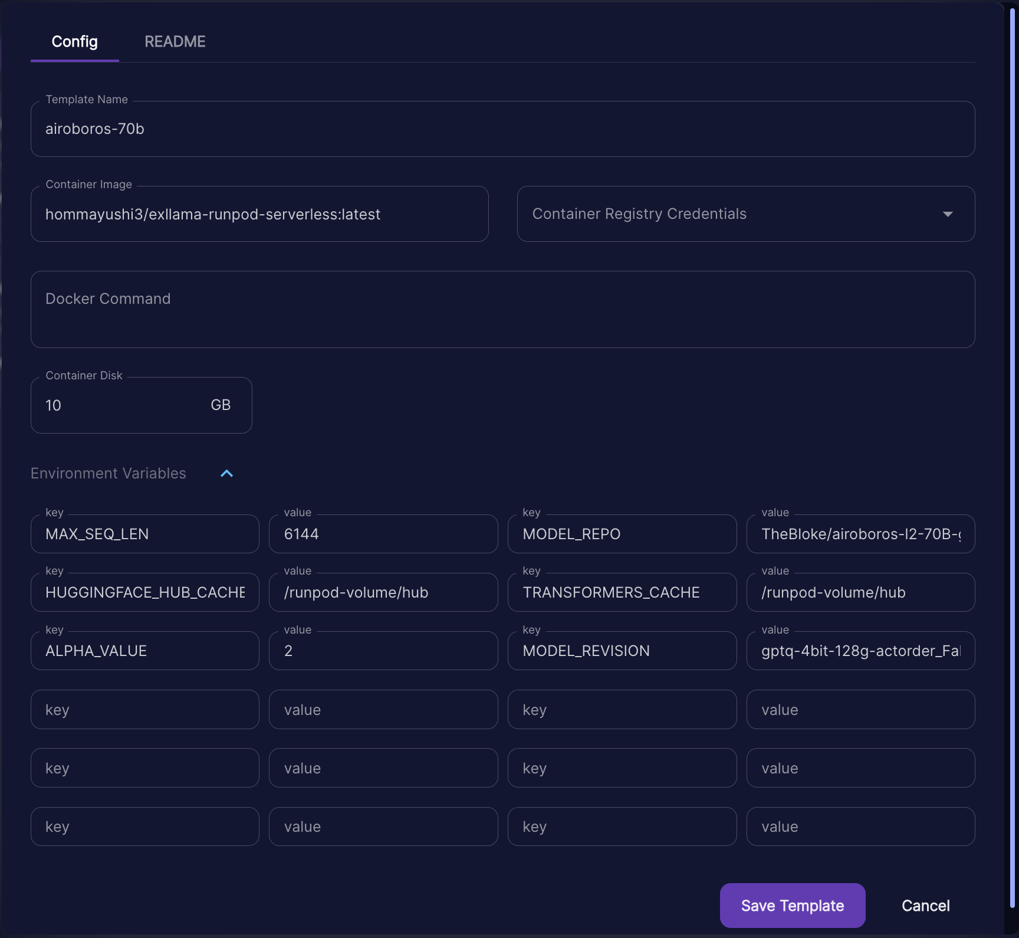1019x938 pixels.
Task: Click the MAX_SEQ_LEN key field
Action: pyautogui.click(x=144, y=534)
